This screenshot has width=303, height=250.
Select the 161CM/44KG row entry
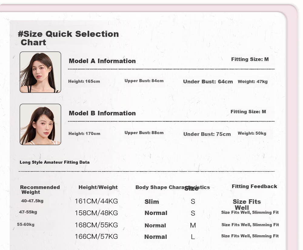coord(96,201)
